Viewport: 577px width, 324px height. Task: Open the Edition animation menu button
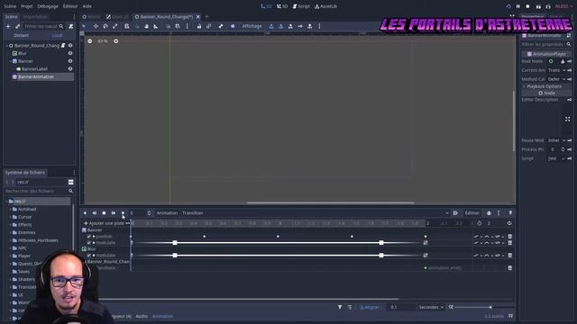(472, 213)
